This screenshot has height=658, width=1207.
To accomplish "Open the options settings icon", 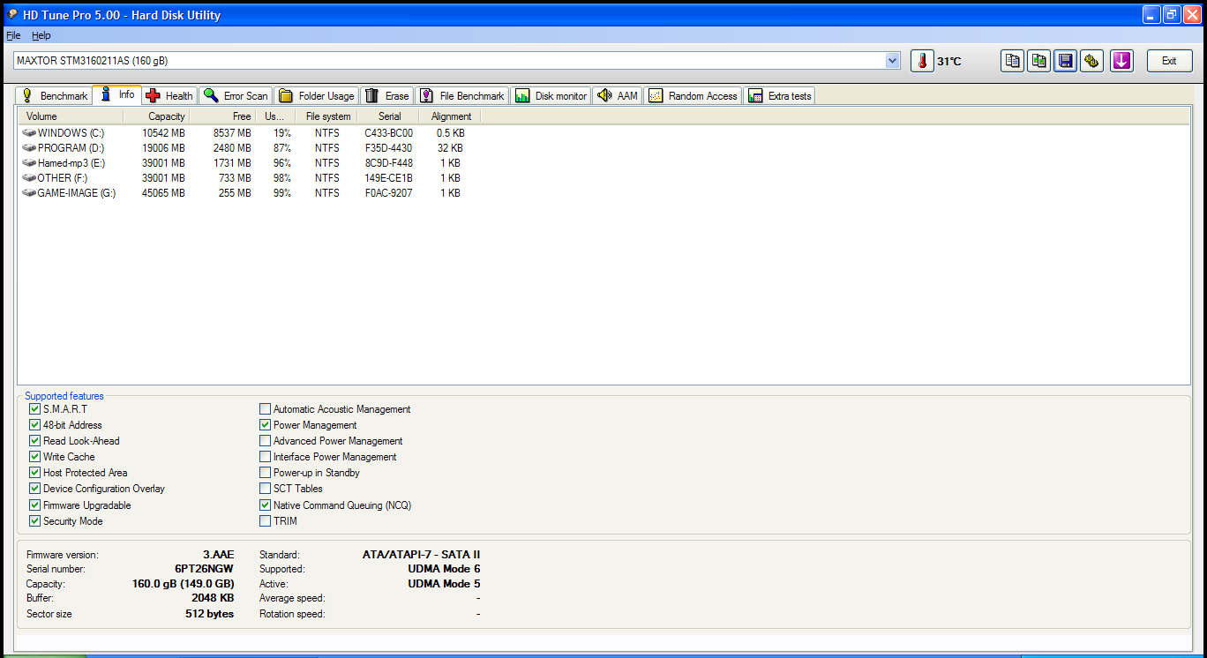I will click(1092, 61).
